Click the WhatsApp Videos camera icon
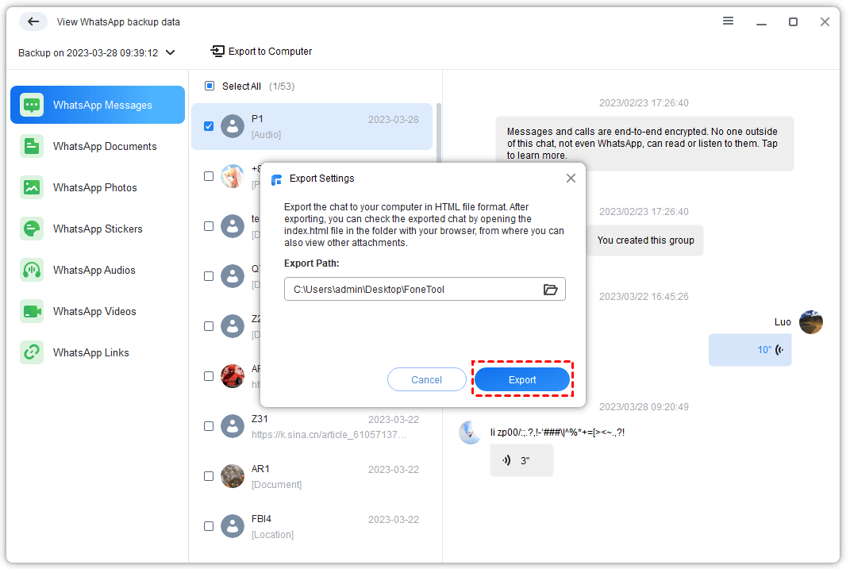 [x=32, y=311]
